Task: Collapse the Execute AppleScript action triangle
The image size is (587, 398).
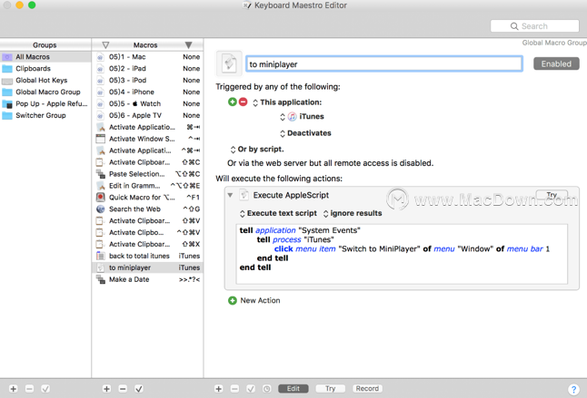Action: point(230,195)
